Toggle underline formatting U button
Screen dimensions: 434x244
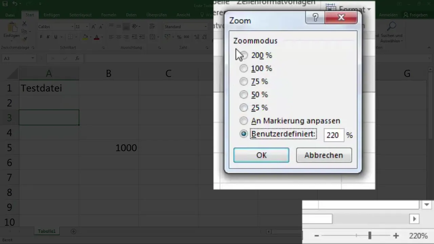(x=56, y=37)
